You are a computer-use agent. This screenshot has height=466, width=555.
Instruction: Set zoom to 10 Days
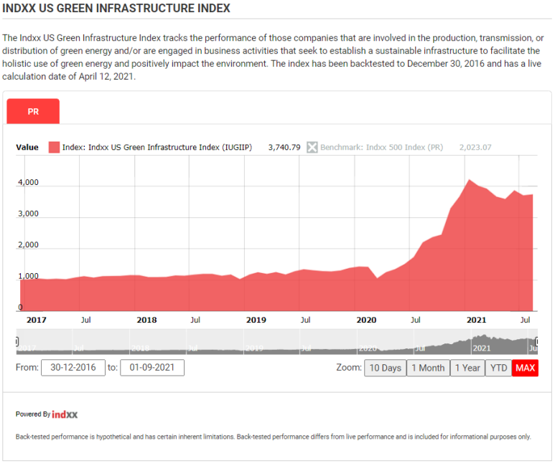click(385, 368)
